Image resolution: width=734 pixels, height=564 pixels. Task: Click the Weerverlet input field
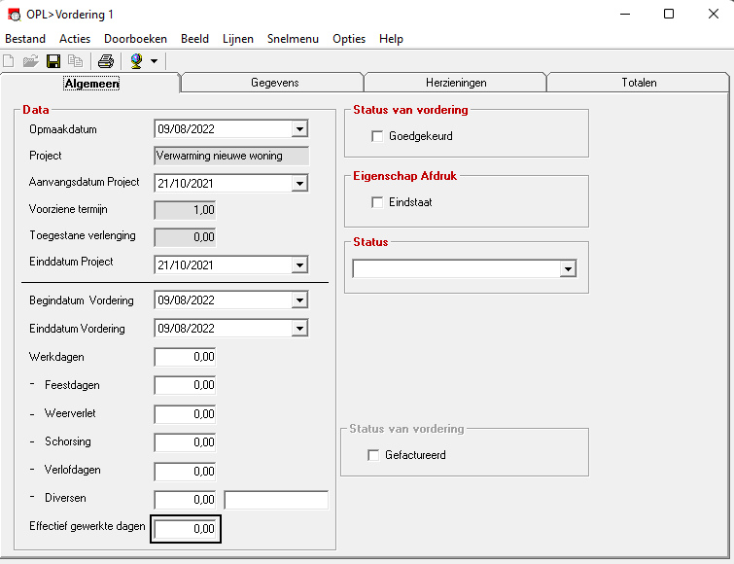pyautogui.click(x=185, y=414)
